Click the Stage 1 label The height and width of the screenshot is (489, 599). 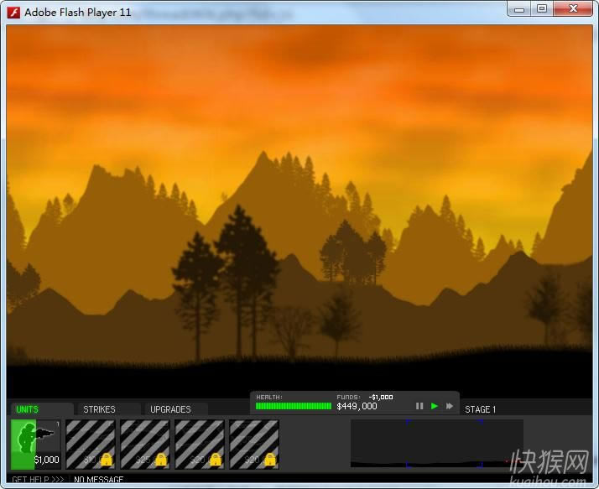click(x=481, y=409)
